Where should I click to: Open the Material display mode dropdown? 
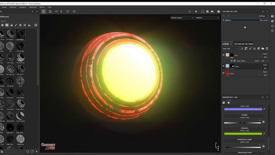pyautogui.click(x=207, y=18)
